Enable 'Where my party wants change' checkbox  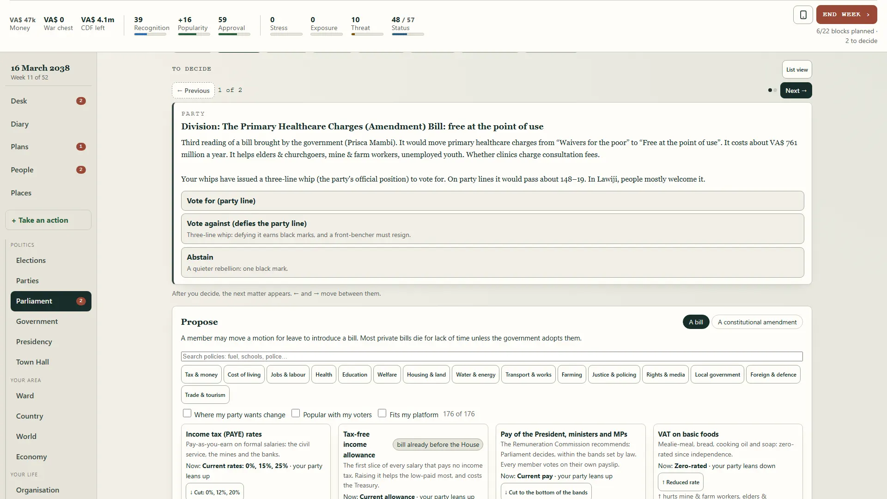click(x=187, y=414)
